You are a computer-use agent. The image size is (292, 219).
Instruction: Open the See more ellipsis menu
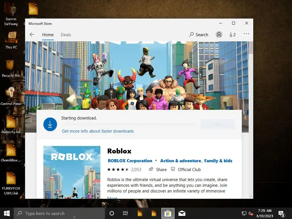click(246, 34)
